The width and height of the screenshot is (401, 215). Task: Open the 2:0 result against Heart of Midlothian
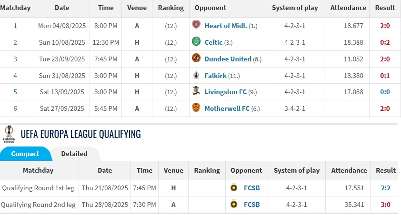(x=385, y=26)
